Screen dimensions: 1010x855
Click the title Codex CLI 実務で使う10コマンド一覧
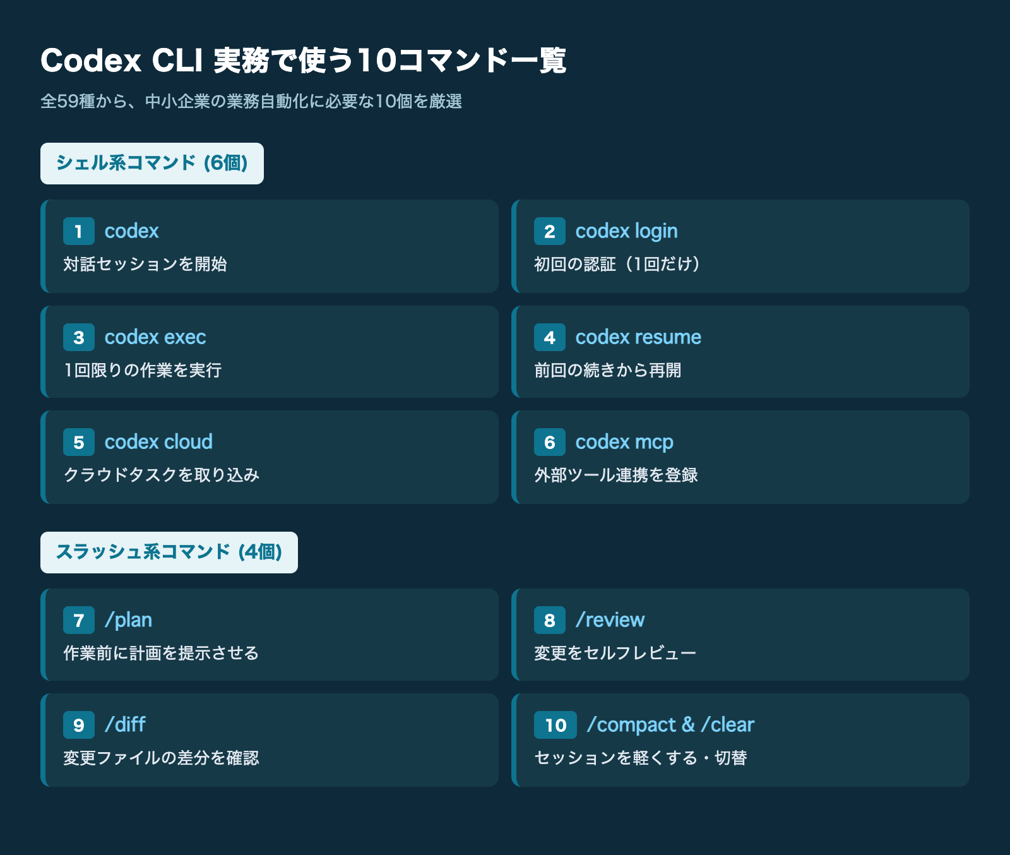coord(304,61)
